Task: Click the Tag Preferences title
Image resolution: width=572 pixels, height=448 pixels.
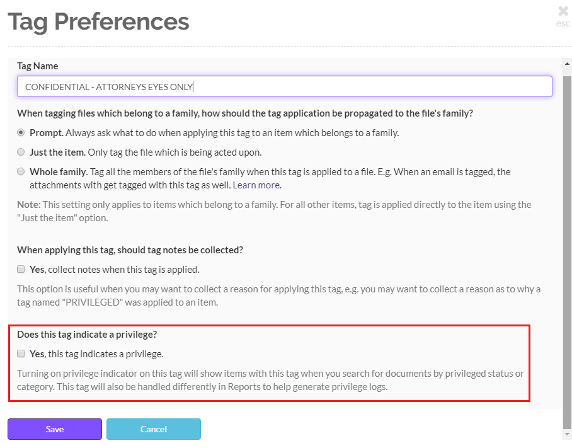Action: coord(98,22)
